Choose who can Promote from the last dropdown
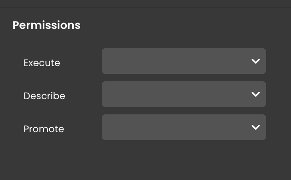The width and height of the screenshot is (291, 180). (x=184, y=127)
